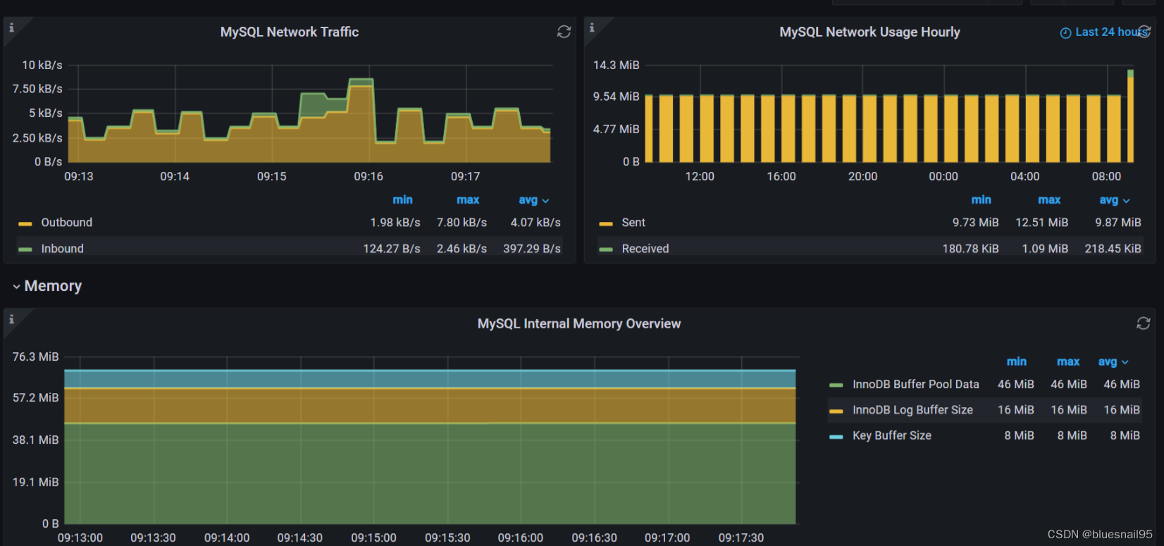The image size is (1164, 546).
Task: Sort Network Usage Hourly legend by min
Action: (981, 200)
